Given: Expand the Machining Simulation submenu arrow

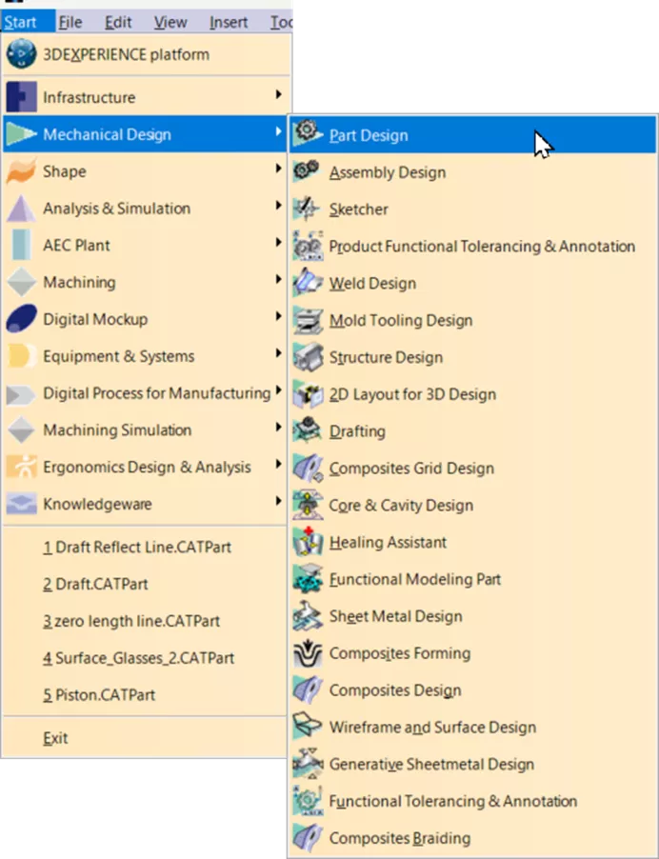Looking at the screenshot, I should (278, 428).
